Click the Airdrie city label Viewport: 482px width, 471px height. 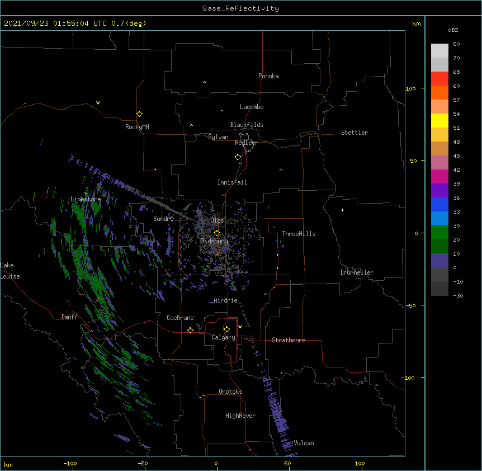coord(225,300)
